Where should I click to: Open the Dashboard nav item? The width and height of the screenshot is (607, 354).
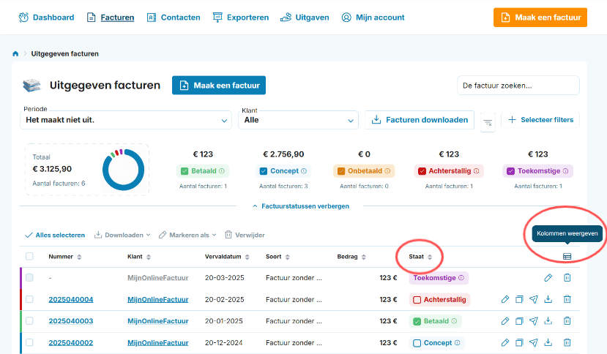click(46, 18)
